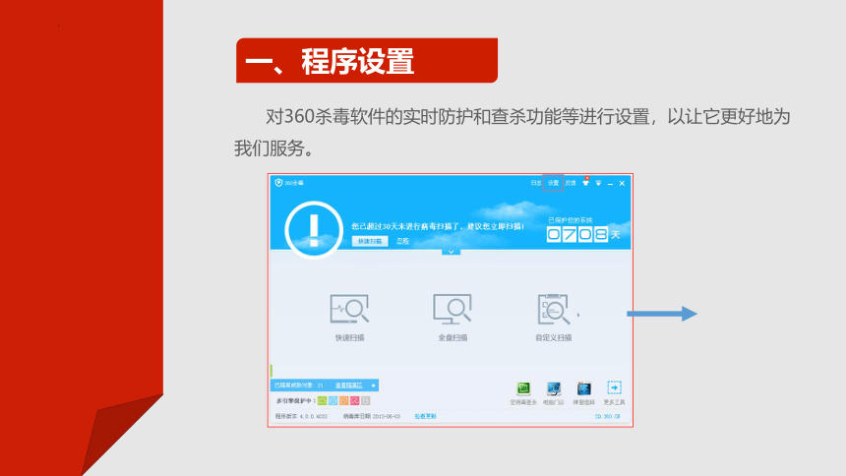The image size is (846, 476).
Task: Click the green cloud engine icon
Action: [x=322, y=400]
